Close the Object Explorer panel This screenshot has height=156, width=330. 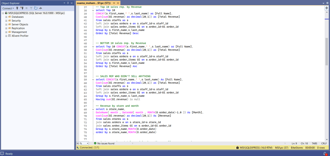72,3
